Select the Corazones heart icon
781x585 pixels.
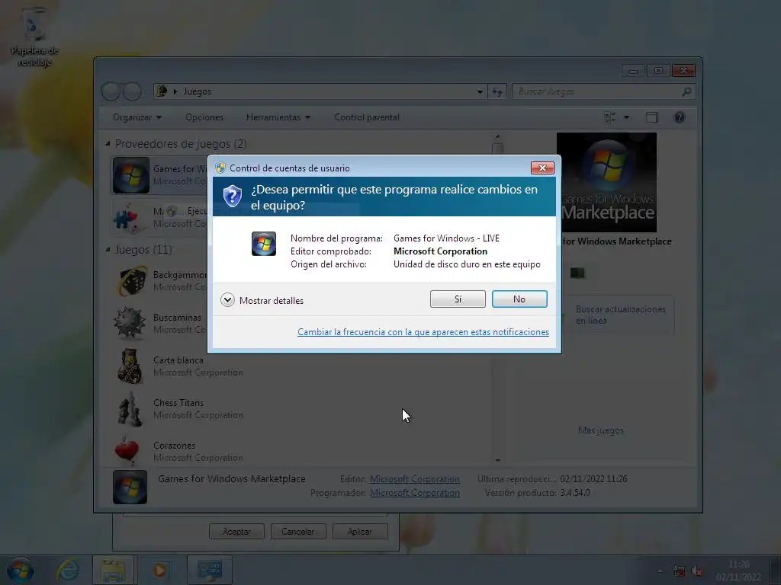[x=127, y=451]
